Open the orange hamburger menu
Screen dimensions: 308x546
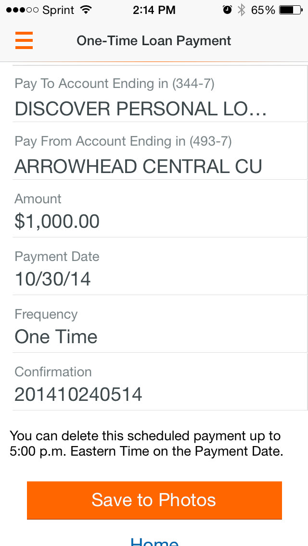(24, 40)
